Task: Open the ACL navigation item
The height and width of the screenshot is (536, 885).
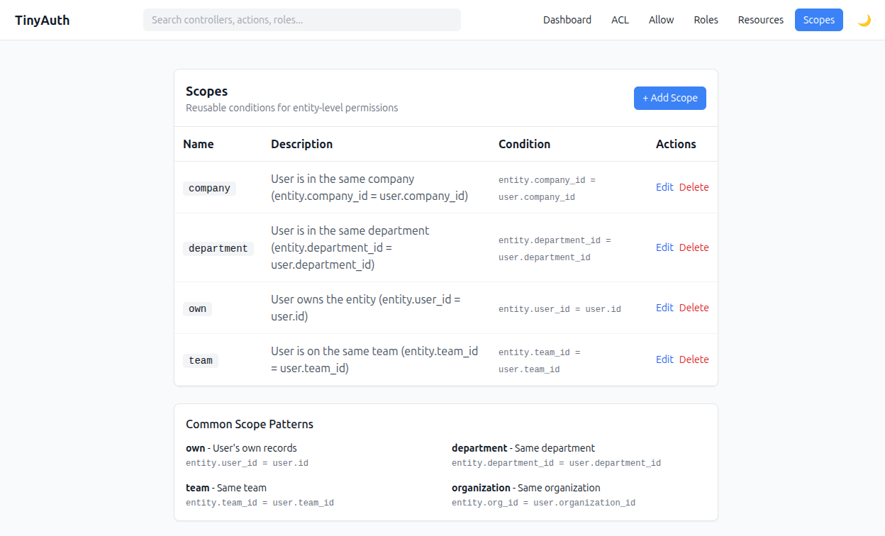Action: [620, 20]
